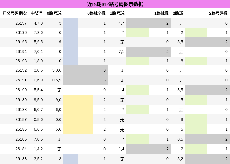Click winning number 1,8,0

(38, 61)
